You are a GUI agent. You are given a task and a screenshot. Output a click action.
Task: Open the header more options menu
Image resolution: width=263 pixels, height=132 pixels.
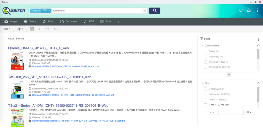tap(258, 10)
